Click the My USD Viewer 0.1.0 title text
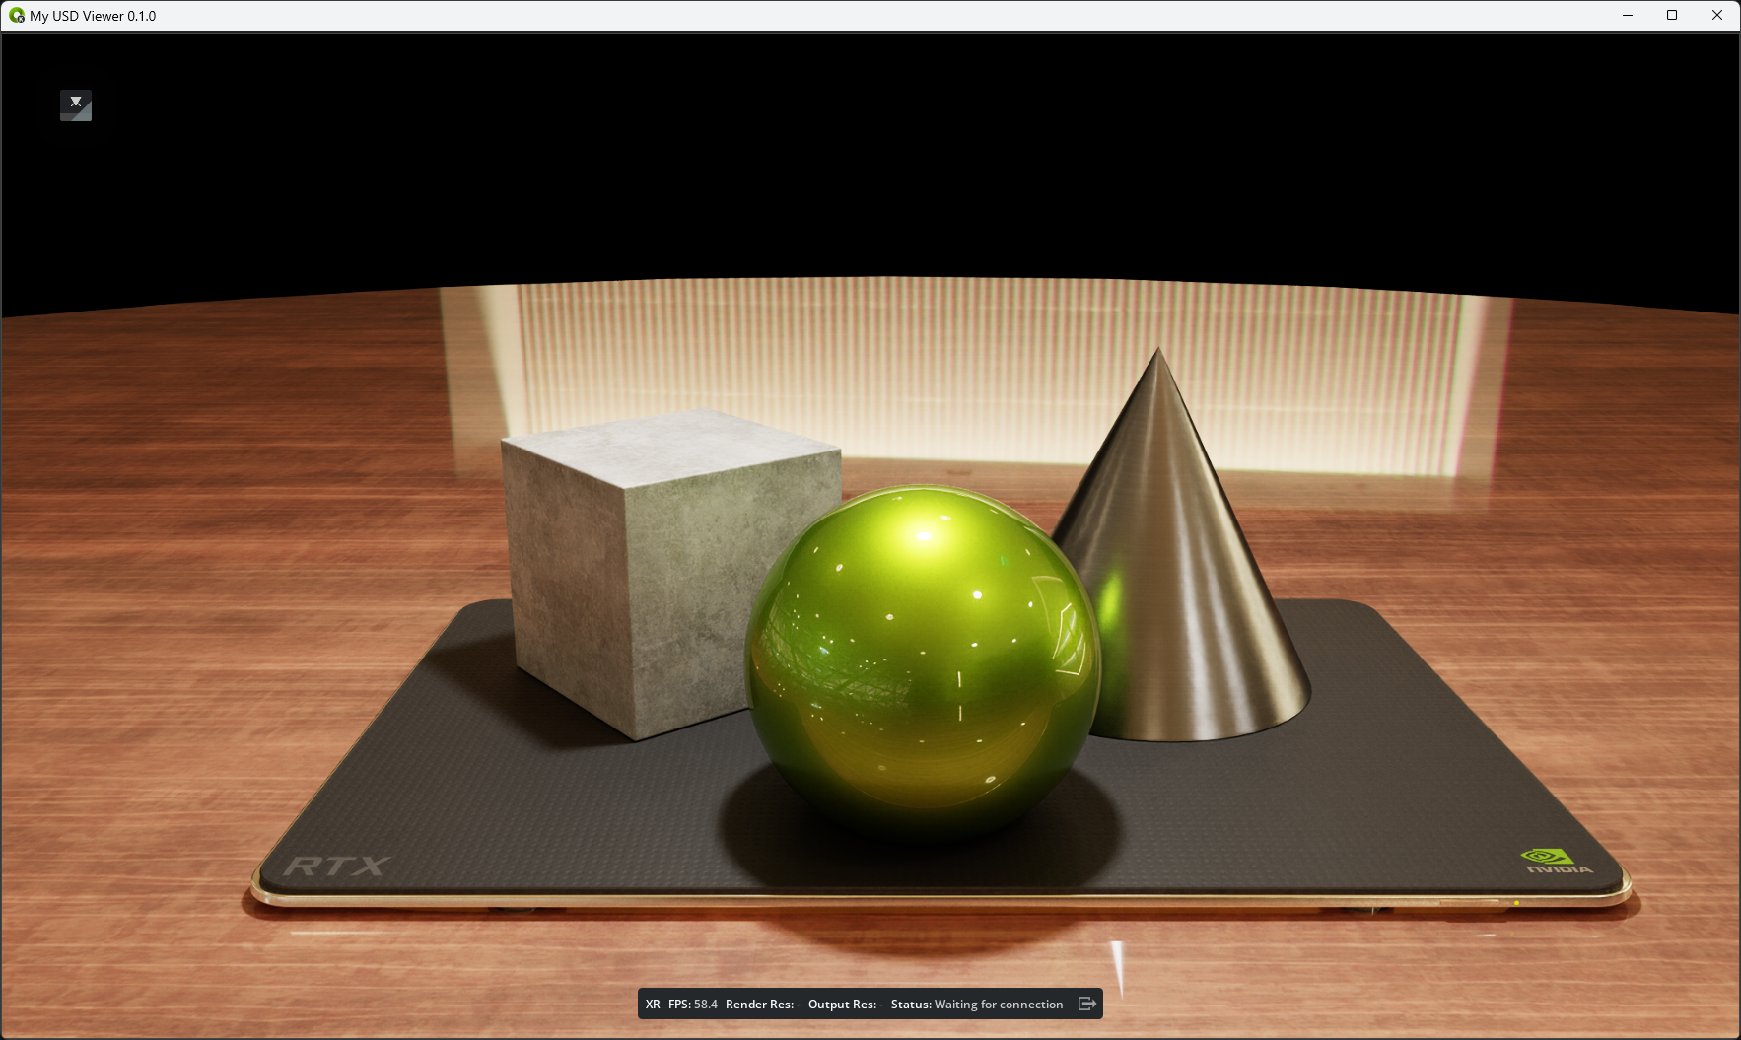Image resolution: width=1741 pixels, height=1040 pixels. click(x=93, y=16)
